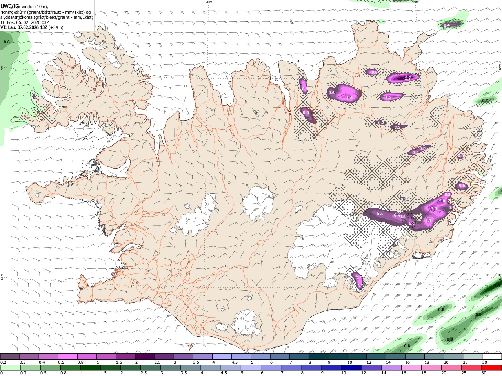The image size is (502, 376).
Task: Select the pale green bottom-row swatch labeled 0.1
Action: [x=11, y=367]
